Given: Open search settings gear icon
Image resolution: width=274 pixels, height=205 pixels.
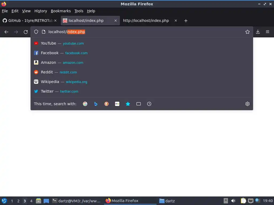Looking at the screenshot, I should [247, 104].
